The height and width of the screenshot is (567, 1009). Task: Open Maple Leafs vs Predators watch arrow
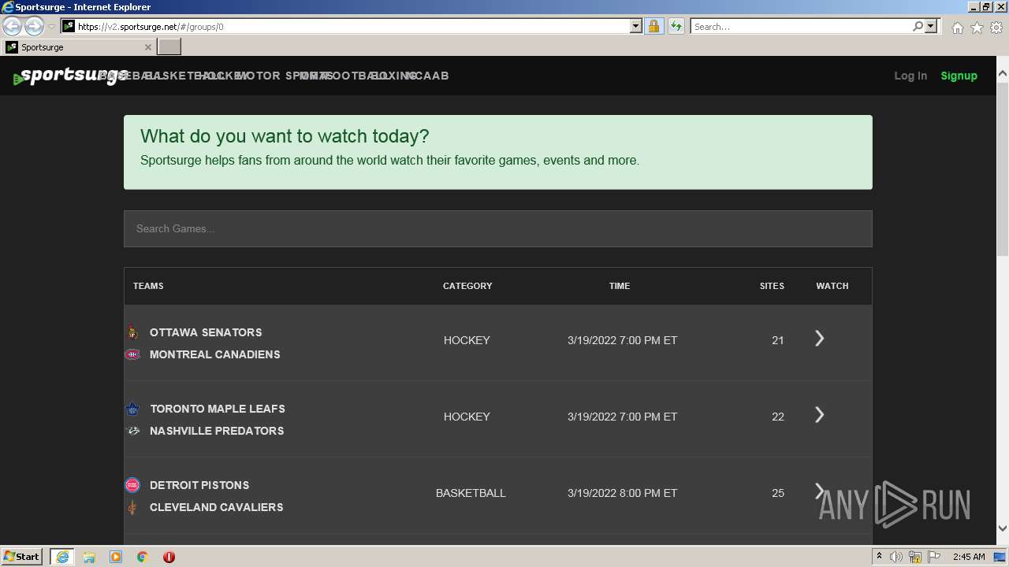point(820,415)
